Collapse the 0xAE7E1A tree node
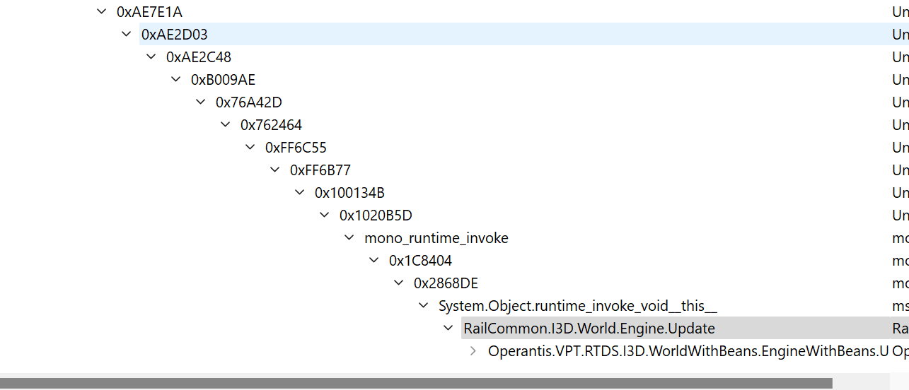The height and width of the screenshot is (390, 909). (x=102, y=12)
